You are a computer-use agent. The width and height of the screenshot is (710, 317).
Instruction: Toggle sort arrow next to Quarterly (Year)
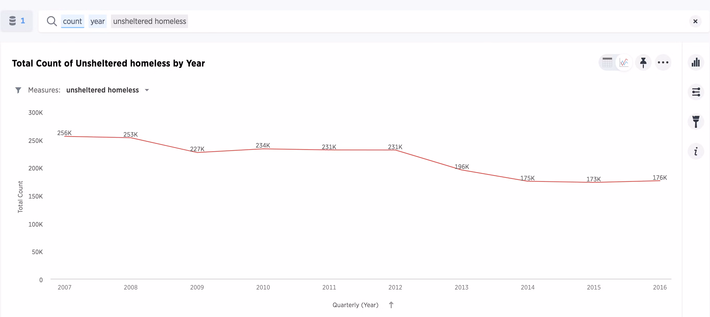tap(391, 305)
